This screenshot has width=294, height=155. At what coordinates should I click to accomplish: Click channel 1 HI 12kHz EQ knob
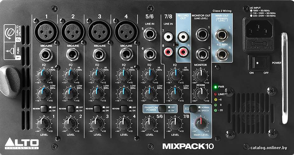point(44,75)
